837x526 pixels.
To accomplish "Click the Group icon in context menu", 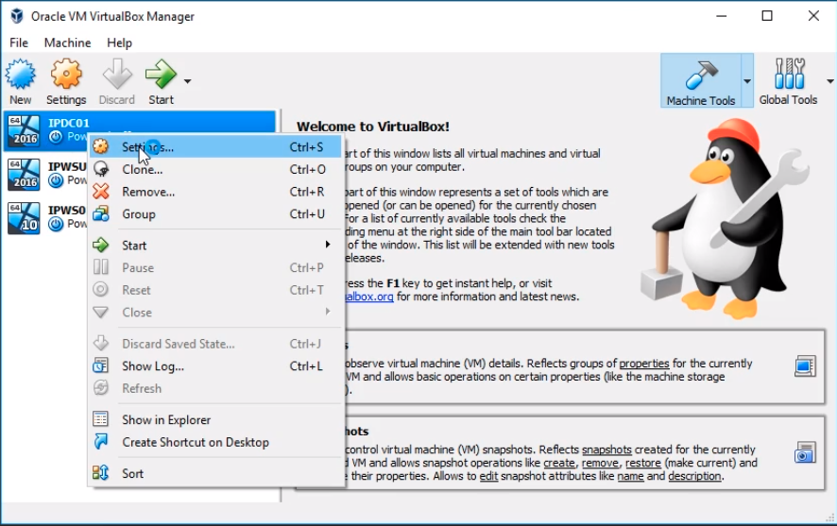I will [100, 214].
